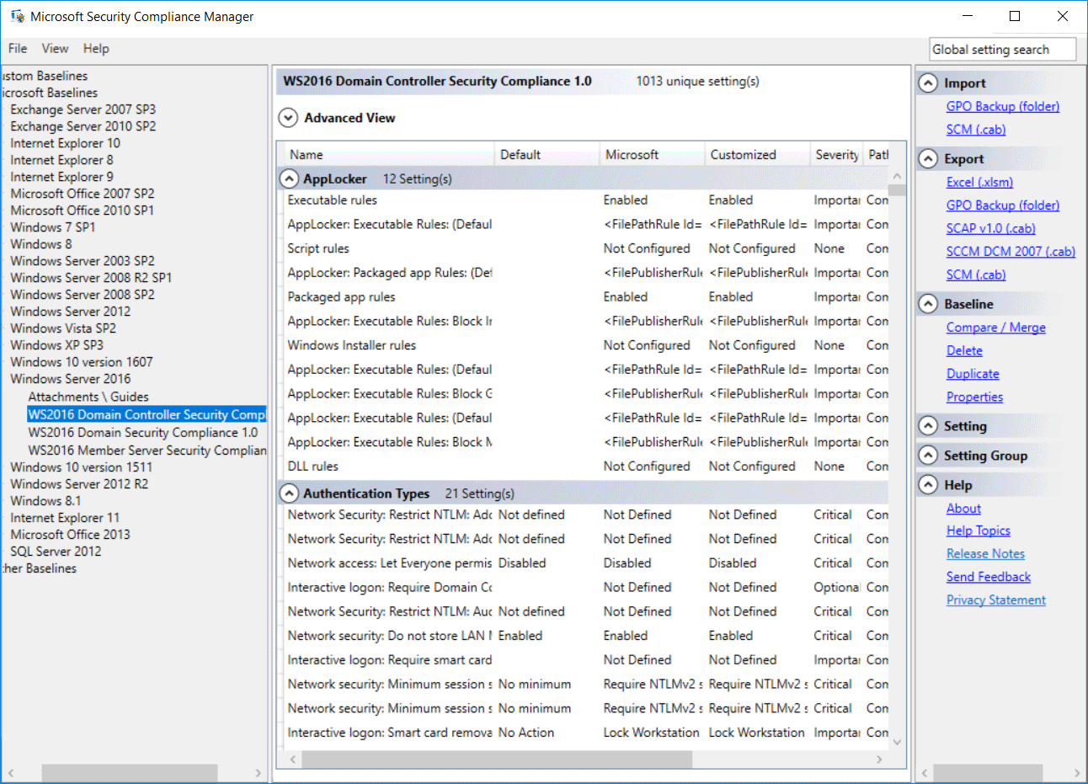
Task: Click the Duplicate baseline link
Action: pyautogui.click(x=973, y=374)
